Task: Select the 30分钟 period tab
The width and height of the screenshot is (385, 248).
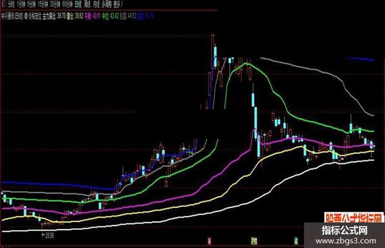Action: 55,4
